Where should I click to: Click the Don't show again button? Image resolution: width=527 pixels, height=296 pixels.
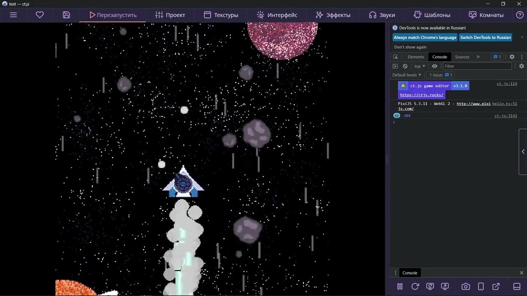click(410, 47)
